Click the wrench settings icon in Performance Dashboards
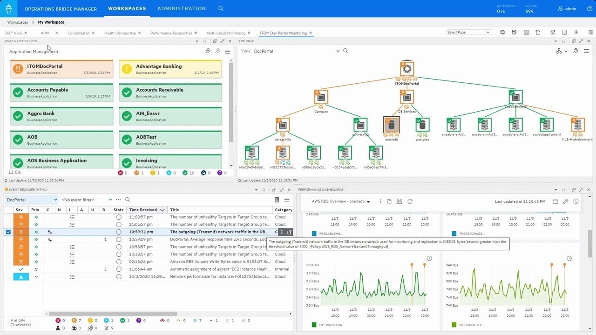The width and height of the screenshot is (596, 335). tap(566, 201)
